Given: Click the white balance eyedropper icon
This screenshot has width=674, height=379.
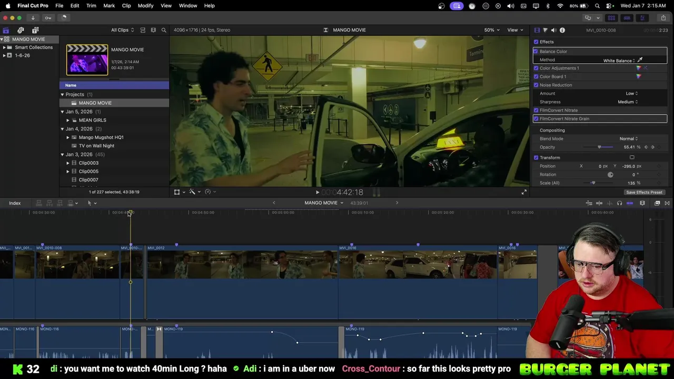Looking at the screenshot, I should 640,60.
